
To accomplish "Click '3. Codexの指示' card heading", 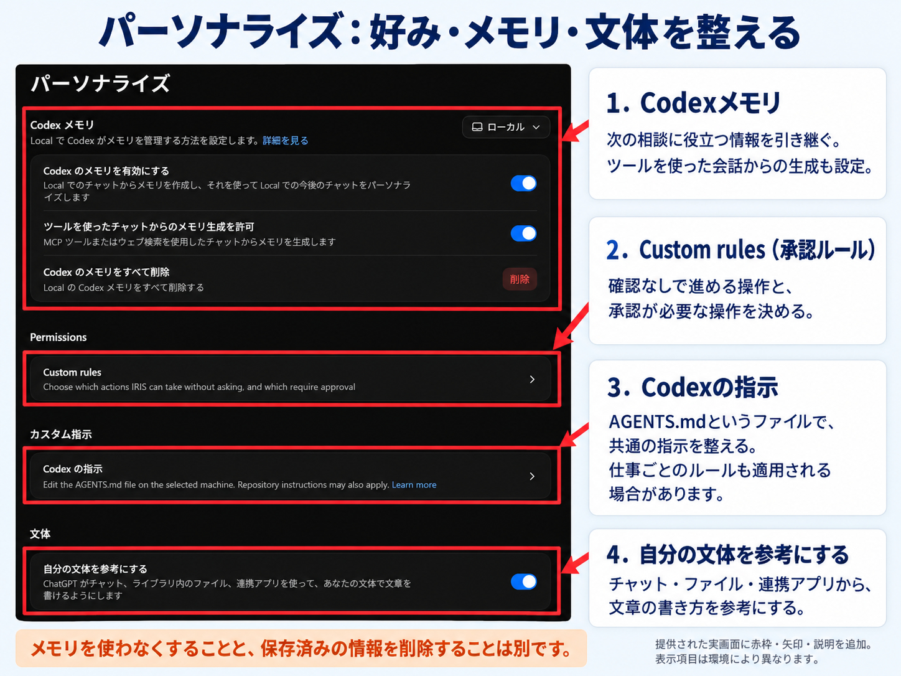I will pos(693,387).
